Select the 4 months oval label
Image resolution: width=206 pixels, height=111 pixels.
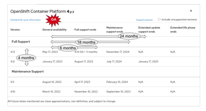coord(26,58)
